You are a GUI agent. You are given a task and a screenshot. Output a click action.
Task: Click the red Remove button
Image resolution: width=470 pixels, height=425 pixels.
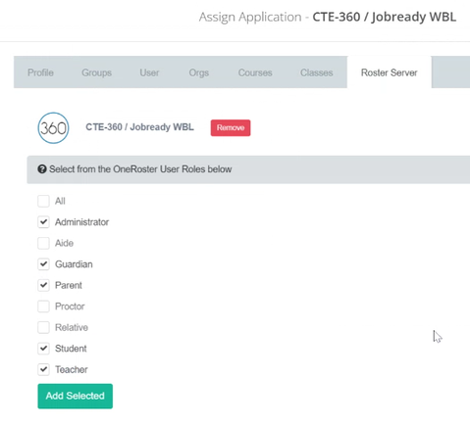tap(231, 127)
